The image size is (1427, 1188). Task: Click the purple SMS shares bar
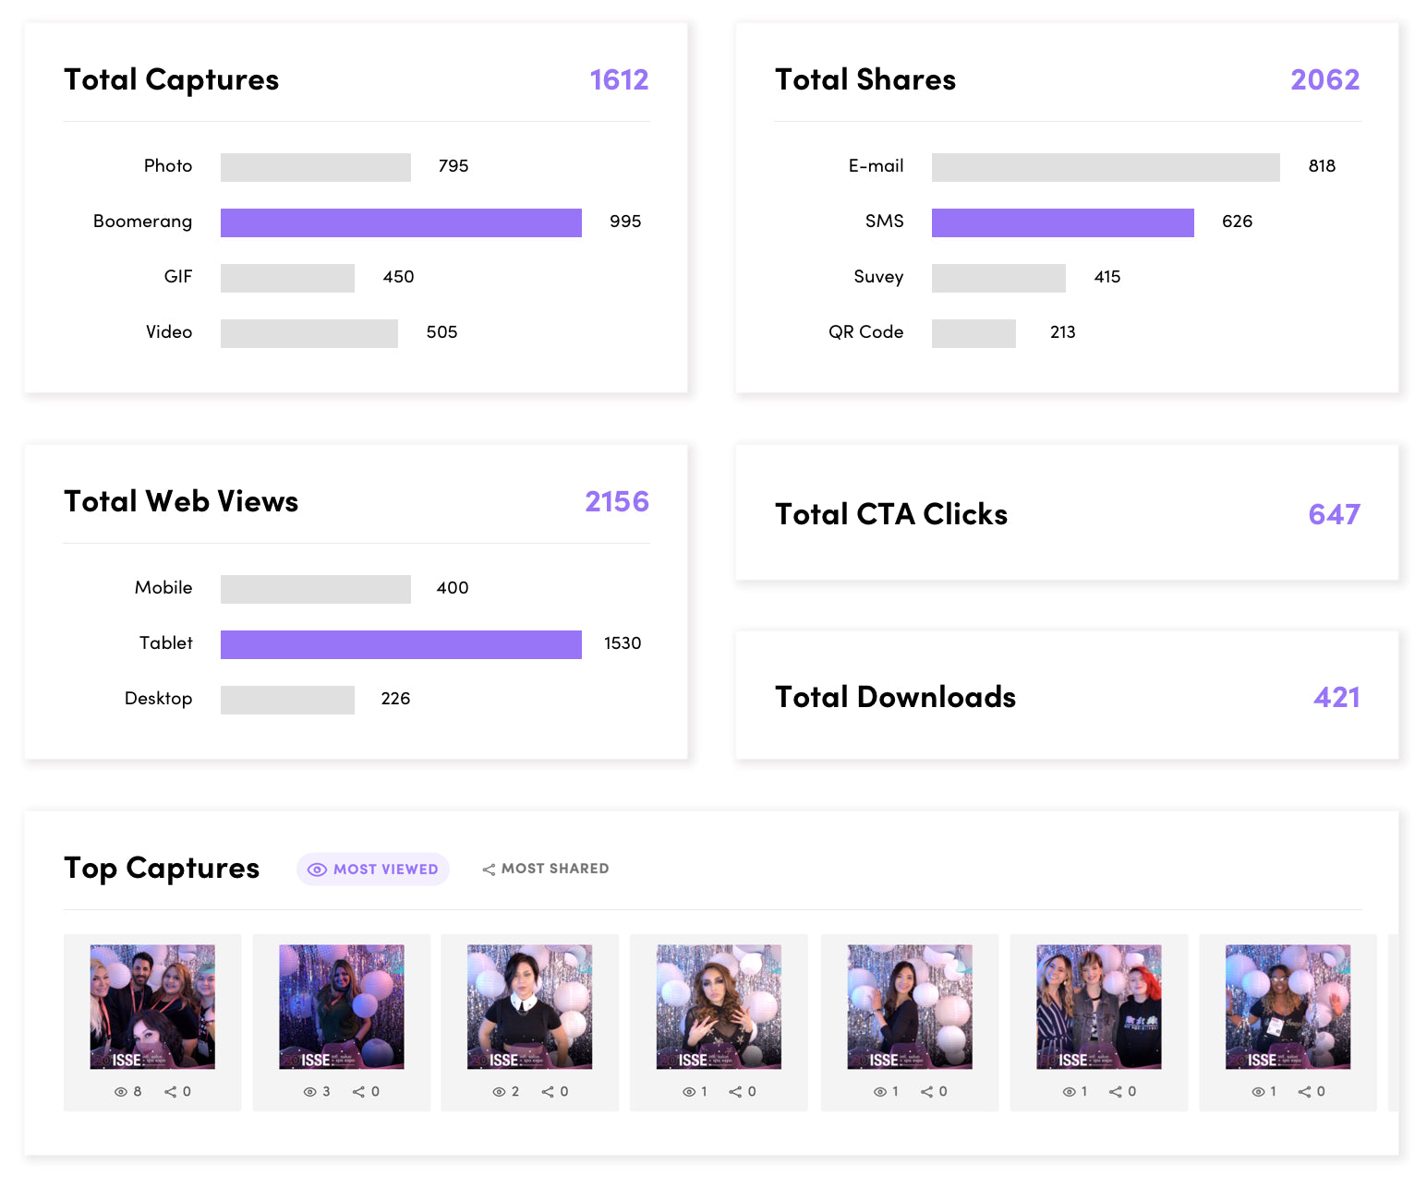[1062, 222]
